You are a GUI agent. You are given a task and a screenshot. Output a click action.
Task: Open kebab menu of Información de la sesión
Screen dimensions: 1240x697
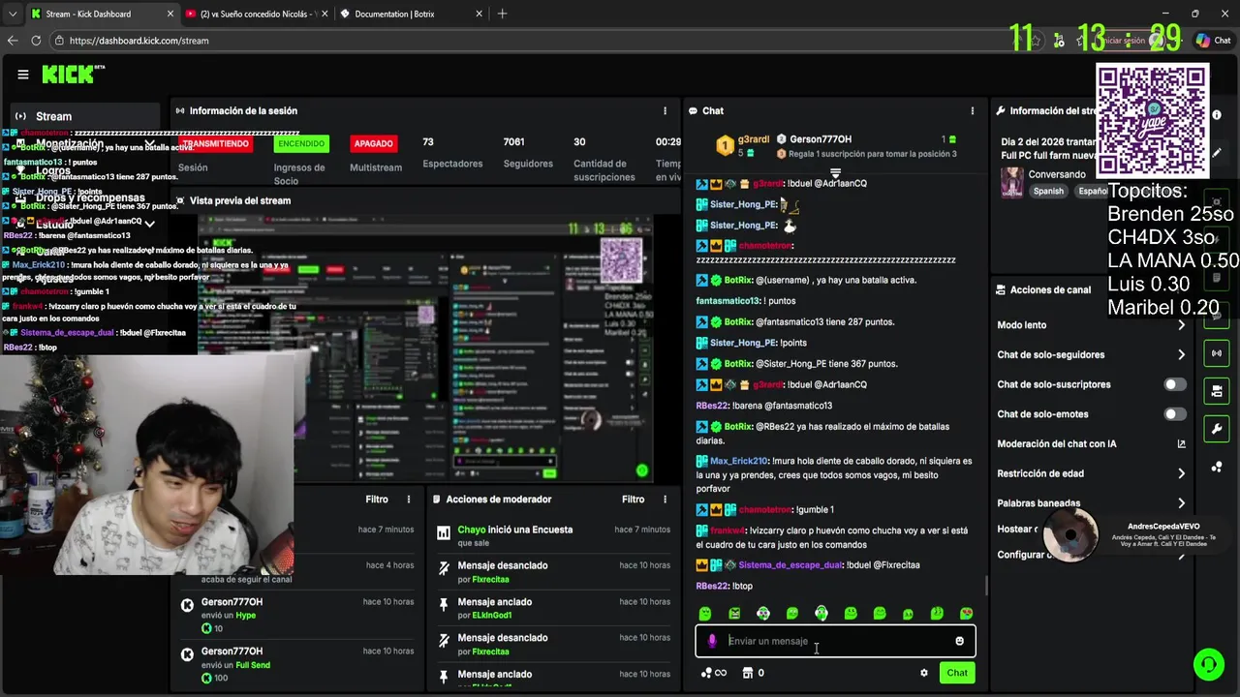pos(665,111)
